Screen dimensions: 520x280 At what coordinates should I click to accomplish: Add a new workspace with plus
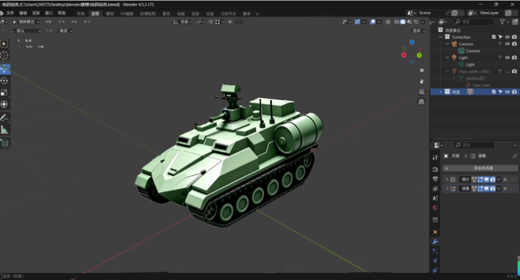tap(257, 13)
